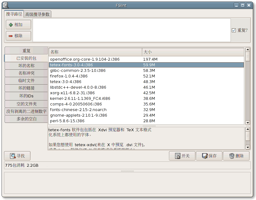Open the 名称冲突 scan option
Viewport: 256px width, 200px height.
[26, 73]
